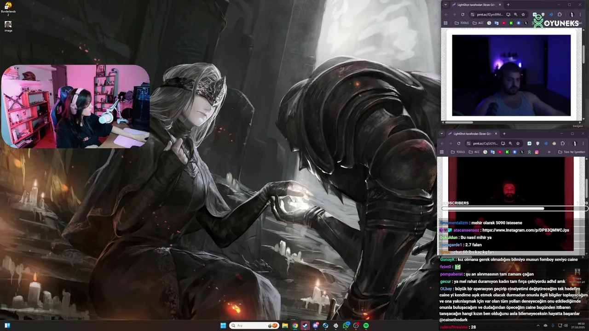Screen dimensions: 589x331
Task: Open the blue R bookmark in lower Chrome window
Action: pyautogui.click(x=514, y=152)
